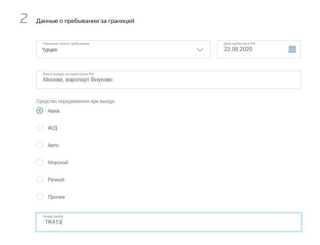This screenshot has width=320, height=245.
Task: Click the heading Данные о пребывании за границей
Action: (85, 21)
